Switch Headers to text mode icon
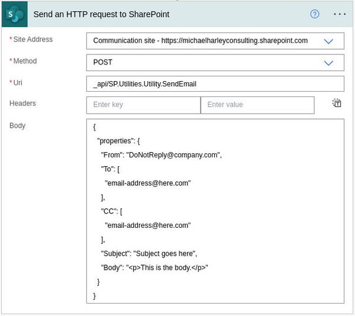Viewport: 355px width, 316px height. tap(337, 103)
